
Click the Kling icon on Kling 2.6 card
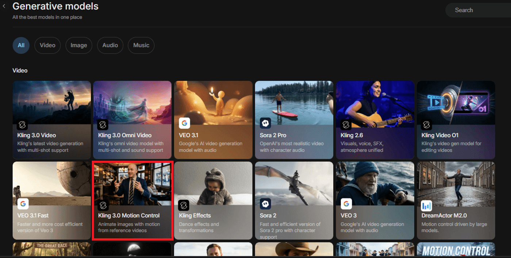346,125
